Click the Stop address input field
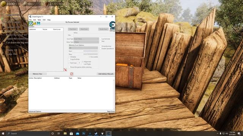This screenshot has width=243, height=136. (x=85, y=54)
